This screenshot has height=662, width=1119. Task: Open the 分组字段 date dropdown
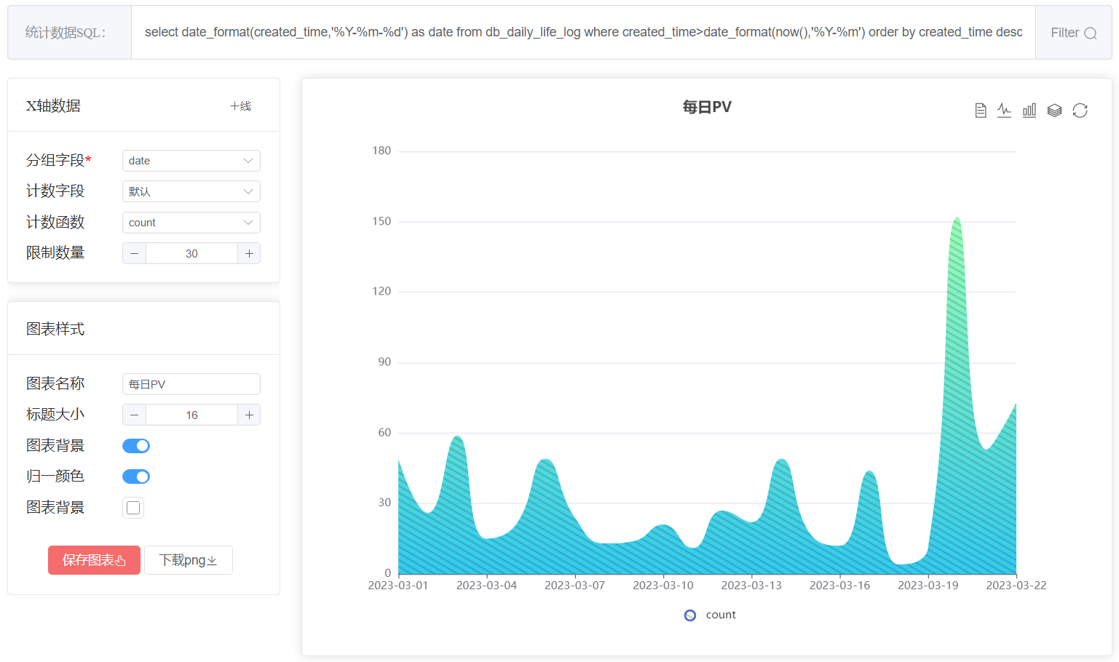[191, 161]
